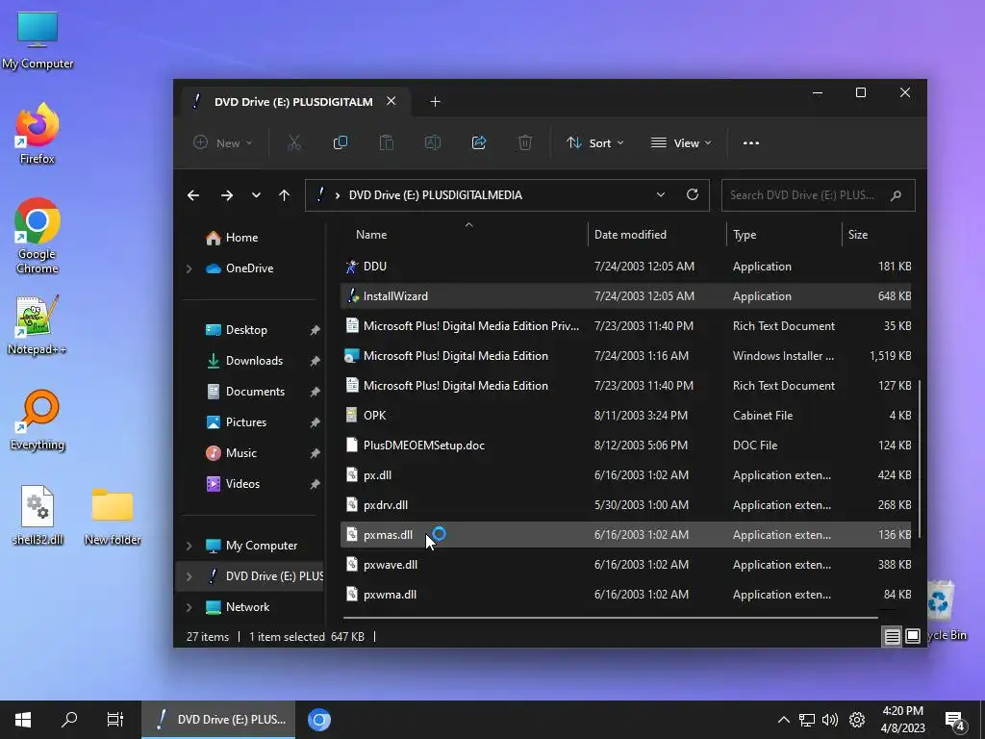Switch to details view layout icon

pyautogui.click(x=892, y=636)
